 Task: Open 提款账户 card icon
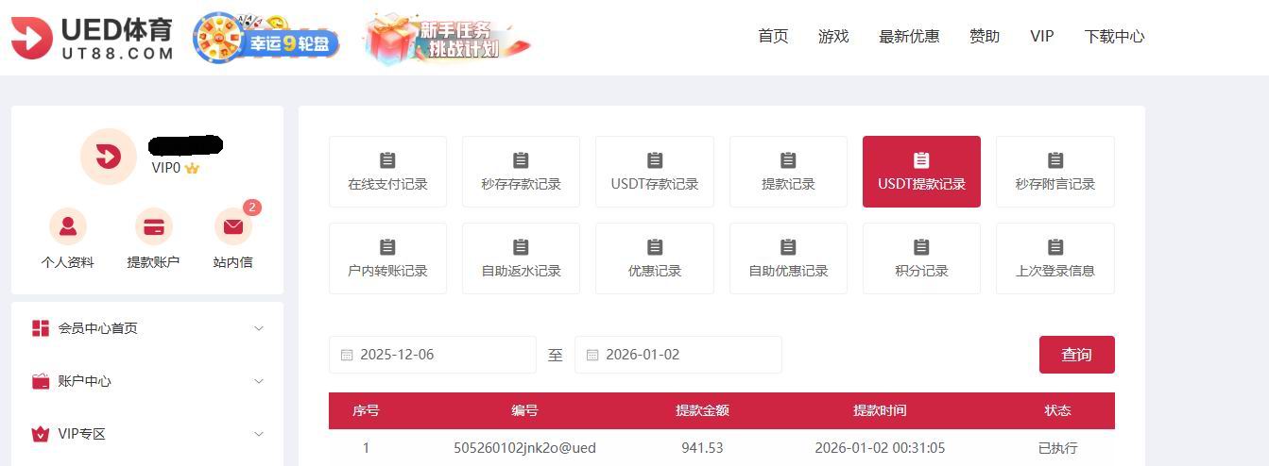tap(153, 227)
